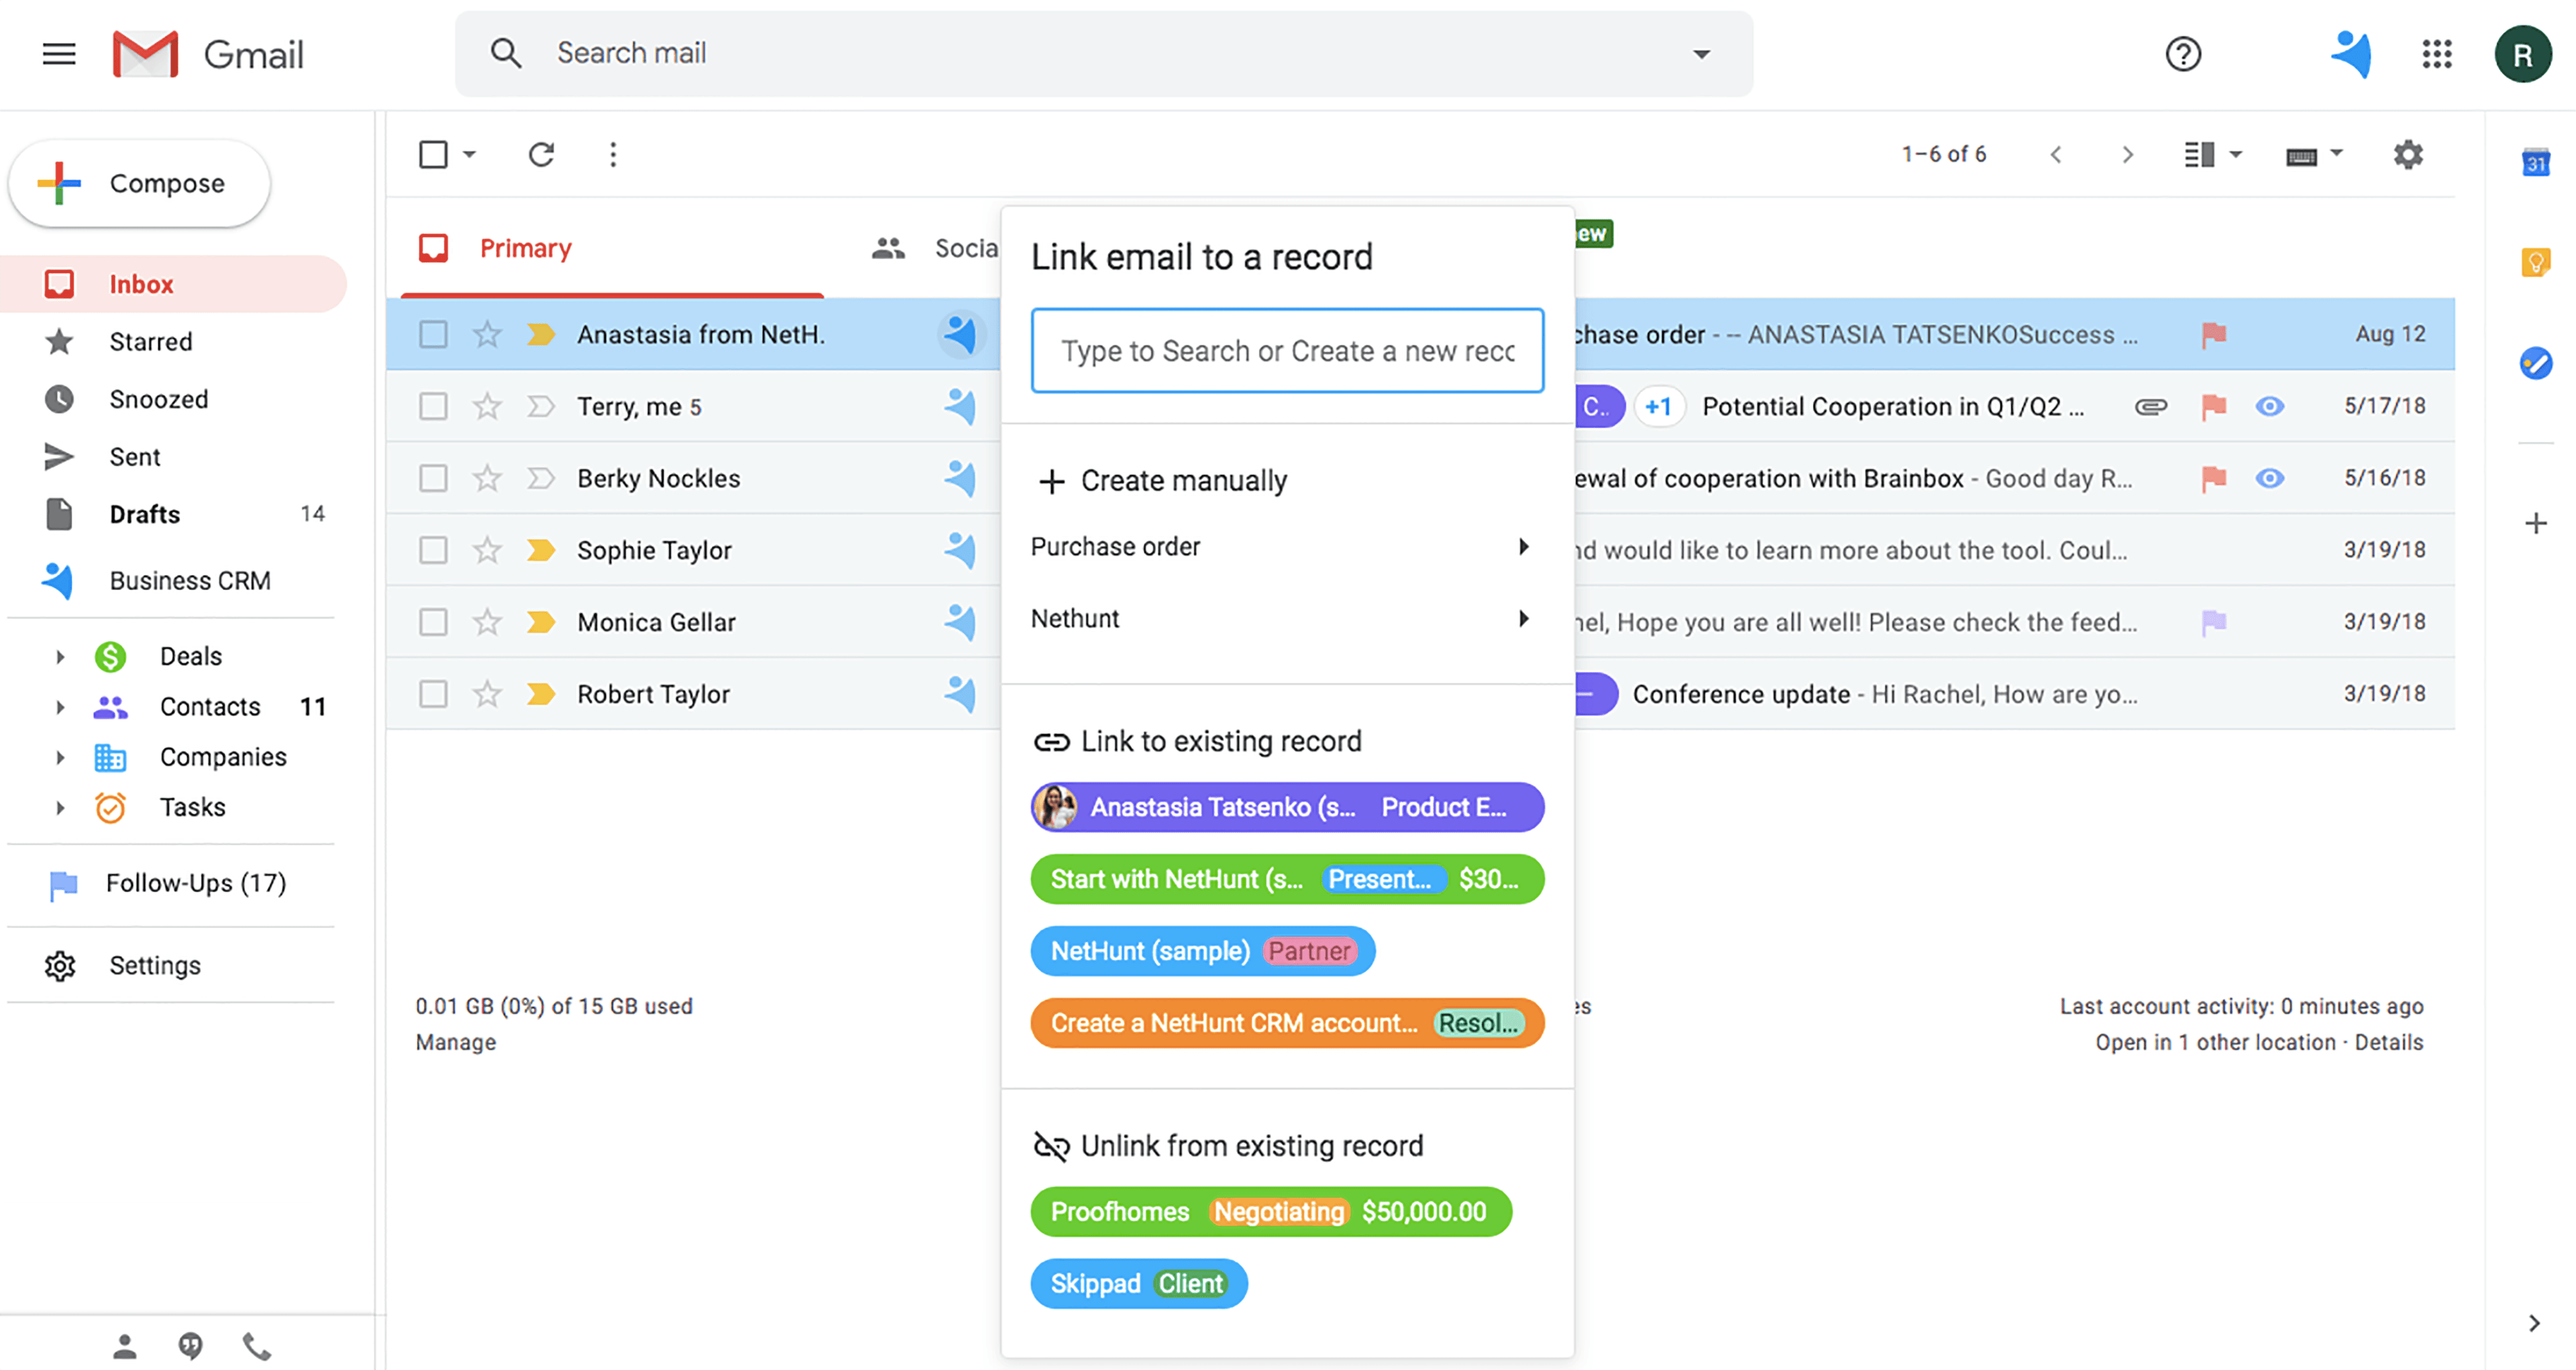
Task: Go to the older emails page arrow
Action: point(2127,154)
